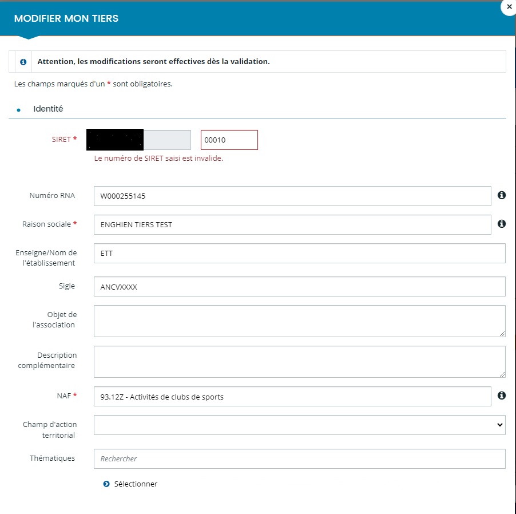The width and height of the screenshot is (516, 514).
Task: Click the Numéro RNA label
Action: point(52,195)
